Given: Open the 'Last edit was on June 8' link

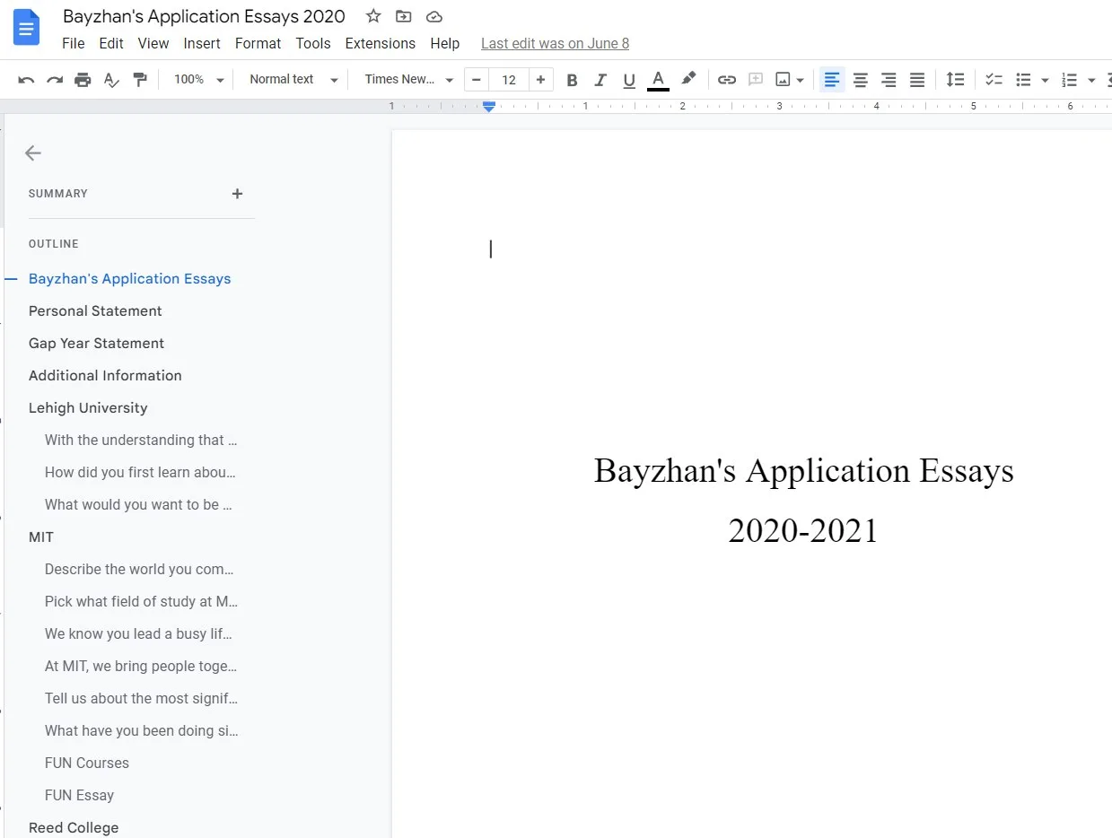Looking at the screenshot, I should coord(555,43).
